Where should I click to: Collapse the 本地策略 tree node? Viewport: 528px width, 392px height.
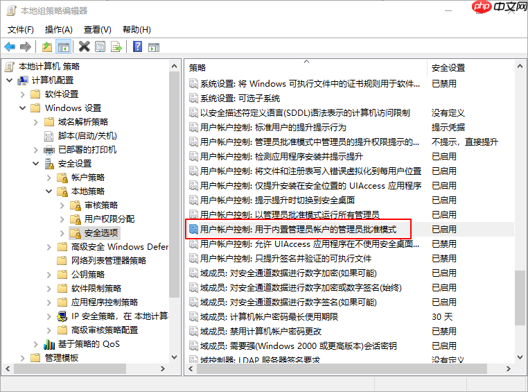49,191
